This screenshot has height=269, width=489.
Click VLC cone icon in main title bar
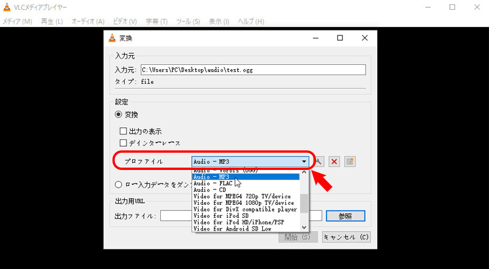(x=7, y=7)
